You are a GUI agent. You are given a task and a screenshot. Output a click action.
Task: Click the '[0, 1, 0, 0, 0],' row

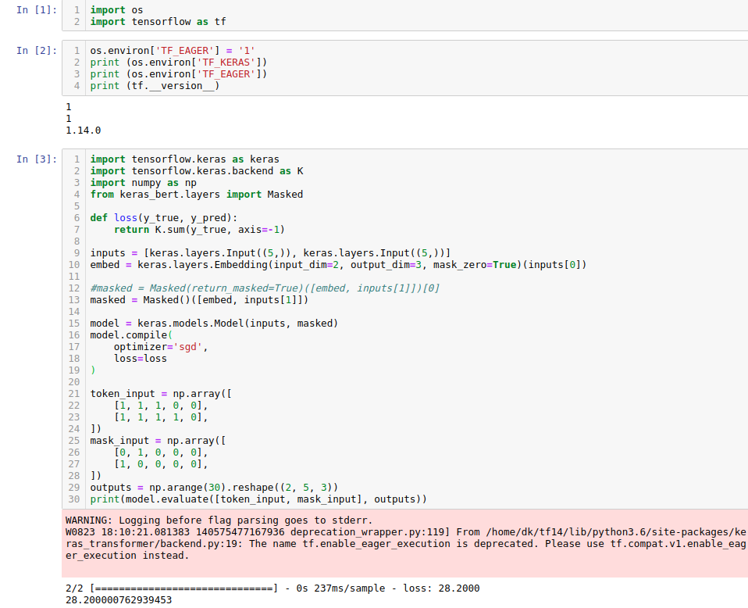[x=161, y=452]
